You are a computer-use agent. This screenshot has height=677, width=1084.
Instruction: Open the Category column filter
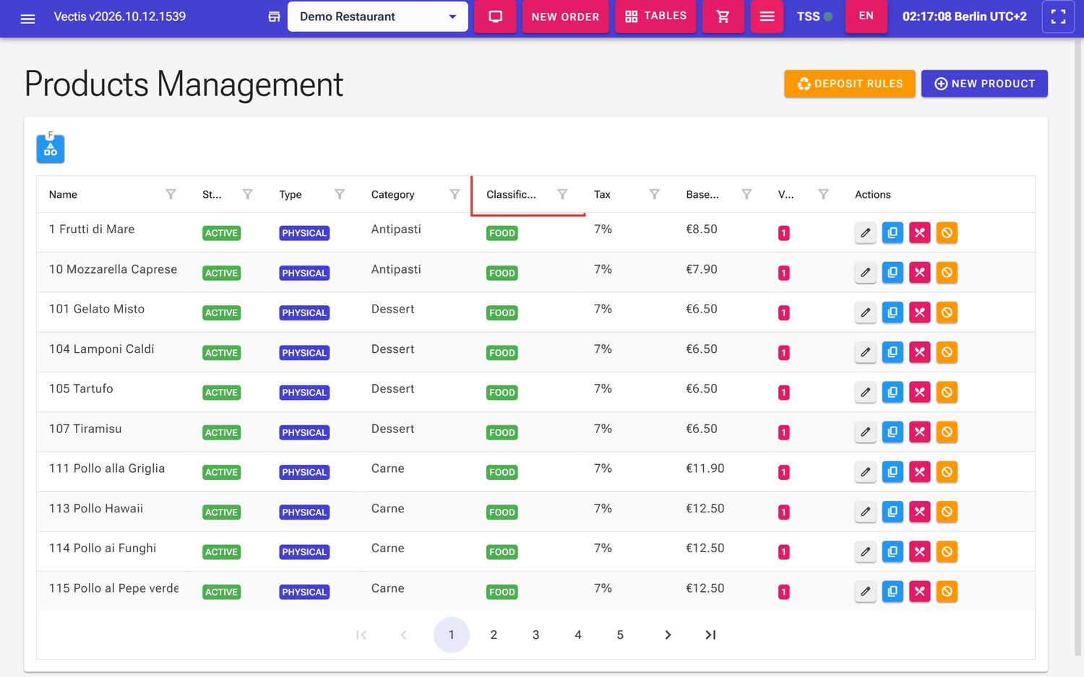click(455, 194)
